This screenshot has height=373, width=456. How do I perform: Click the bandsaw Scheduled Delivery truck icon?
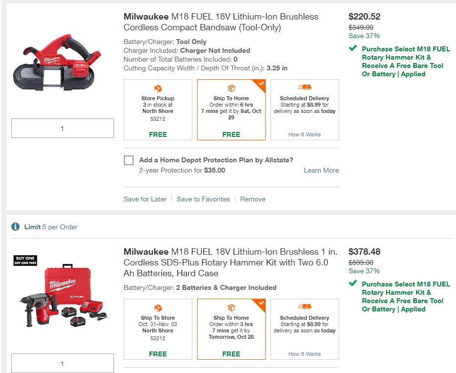point(304,87)
